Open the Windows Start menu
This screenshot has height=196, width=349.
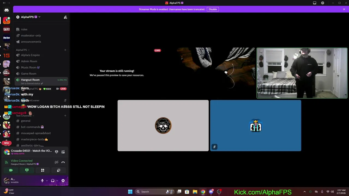click(130, 192)
